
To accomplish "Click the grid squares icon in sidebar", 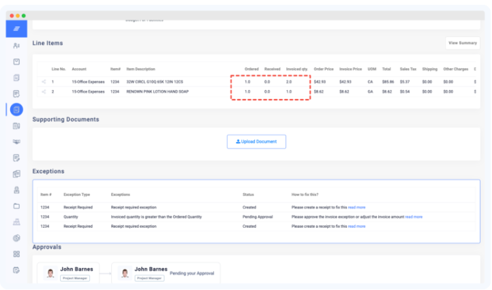I will pos(16,254).
